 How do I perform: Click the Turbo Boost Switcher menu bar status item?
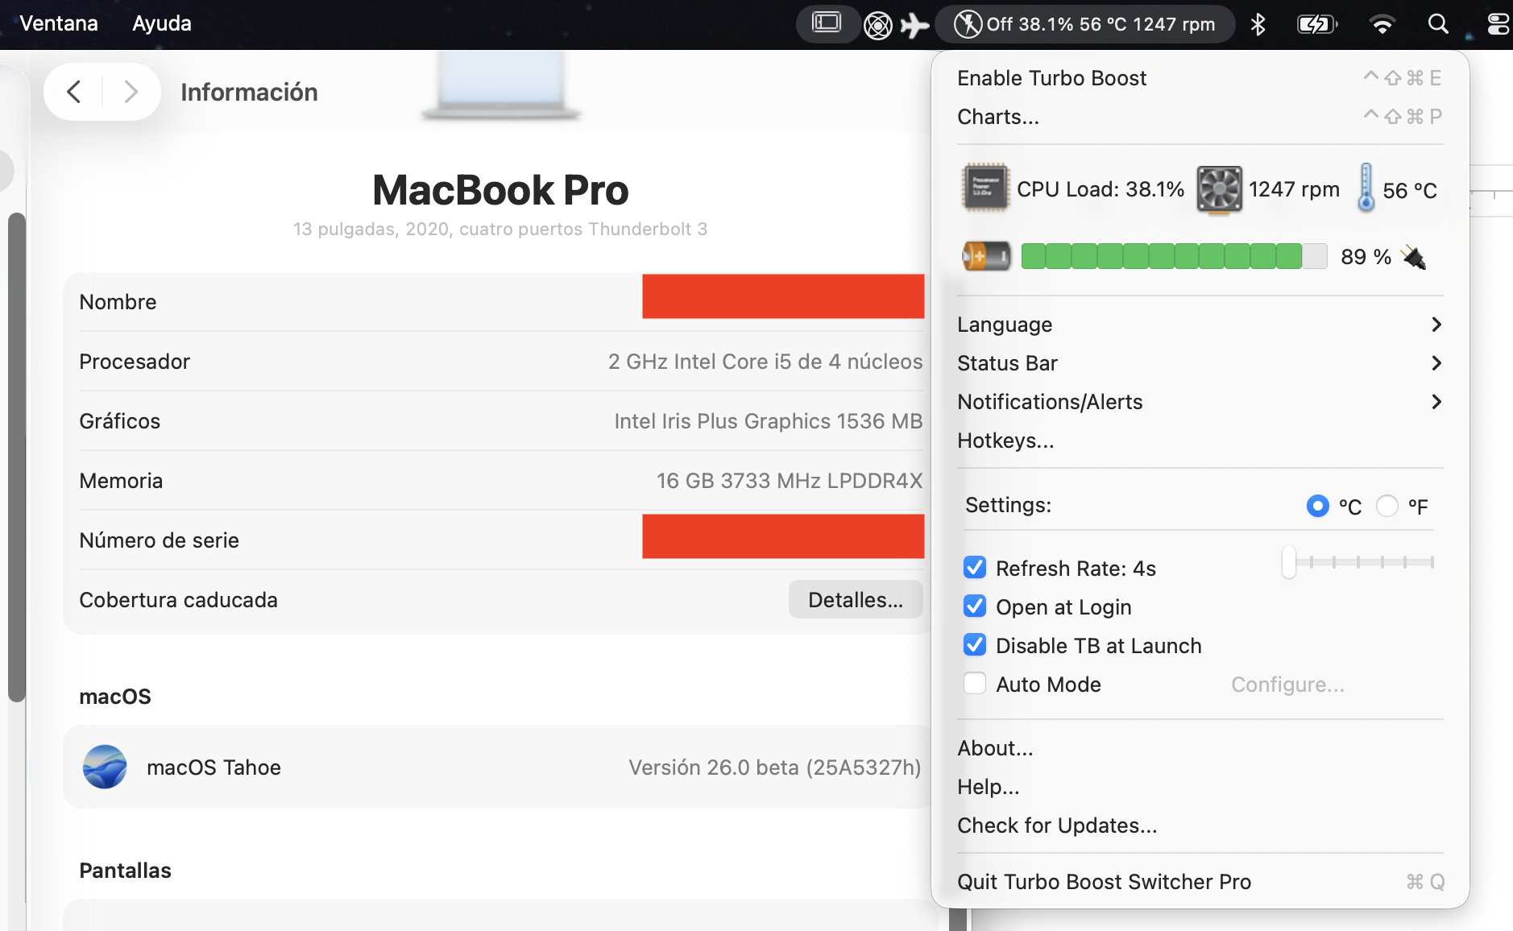[1084, 24]
